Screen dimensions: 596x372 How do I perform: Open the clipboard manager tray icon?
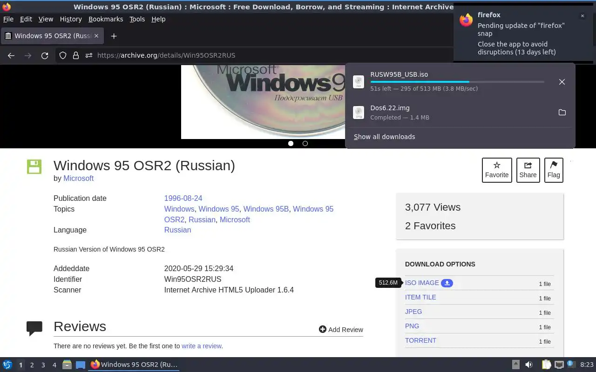[547, 365]
